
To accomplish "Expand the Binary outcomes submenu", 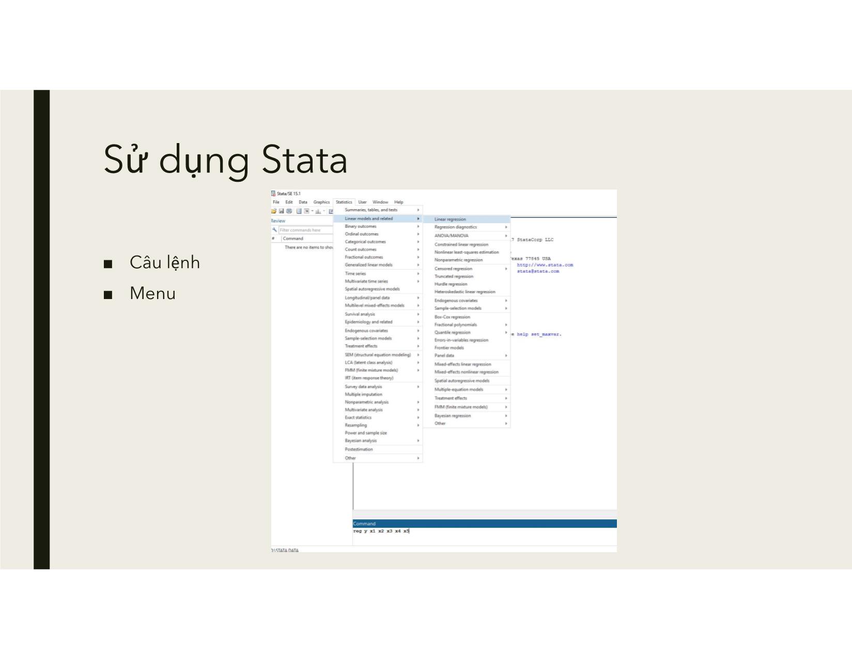I will pos(378,226).
